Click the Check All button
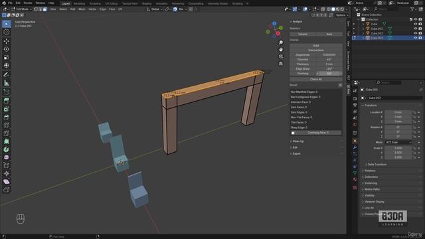The width and height of the screenshot is (425, 239). point(316,80)
